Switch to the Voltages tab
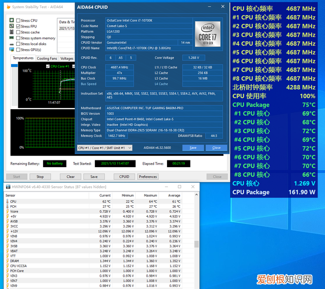 (x=67, y=58)
